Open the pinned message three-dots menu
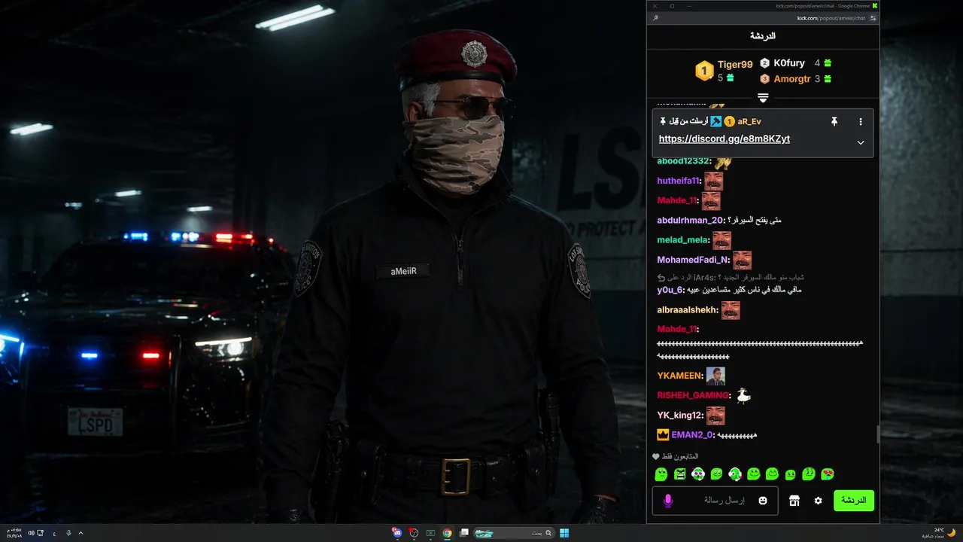963x542 pixels. pyautogui.click(x=861, y=121)
